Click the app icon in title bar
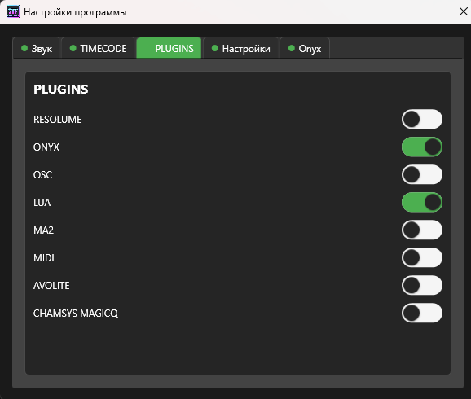The image size is (471, 399). point(13,12)
